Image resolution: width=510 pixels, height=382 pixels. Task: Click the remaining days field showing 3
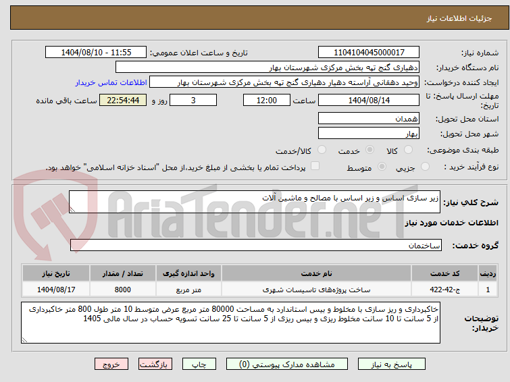193,100
